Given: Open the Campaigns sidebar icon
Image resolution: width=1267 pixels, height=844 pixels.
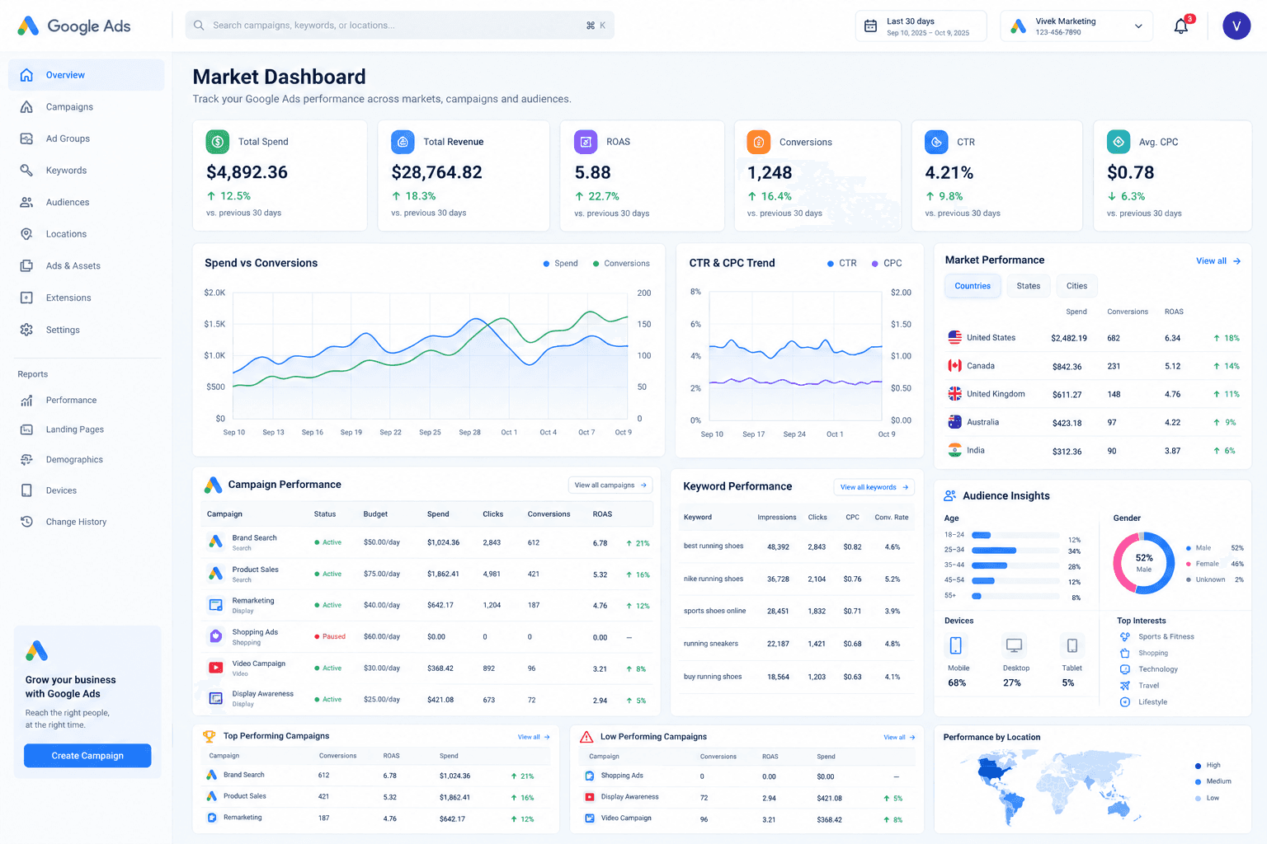Looking at the screenshot, I should coord(26,107).
